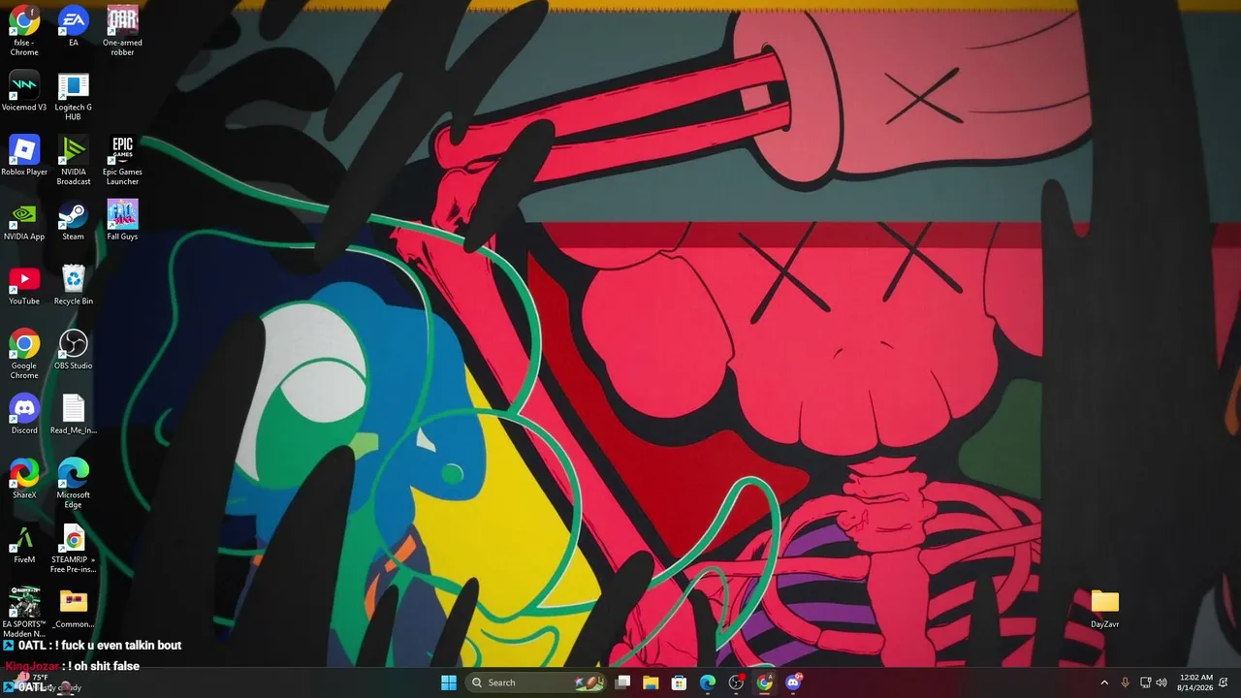This screenshot has width=1241, height=698.
Task: Launch Voicemod V3 from the desktop
Action: pos(24,91)
